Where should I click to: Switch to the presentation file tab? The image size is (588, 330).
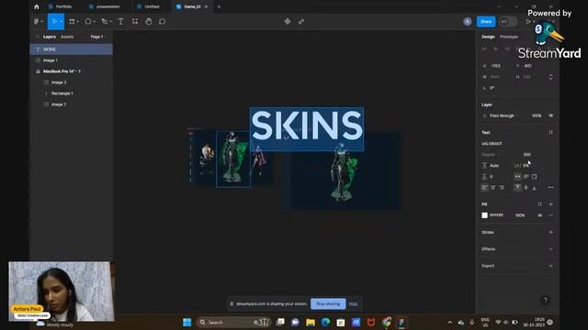pyautogui.click(x=105, y=6)
